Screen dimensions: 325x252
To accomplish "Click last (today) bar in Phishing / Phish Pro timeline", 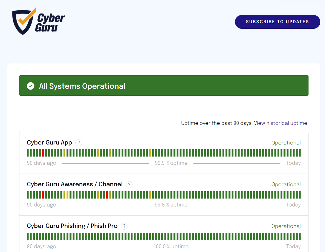I will 300,236.
